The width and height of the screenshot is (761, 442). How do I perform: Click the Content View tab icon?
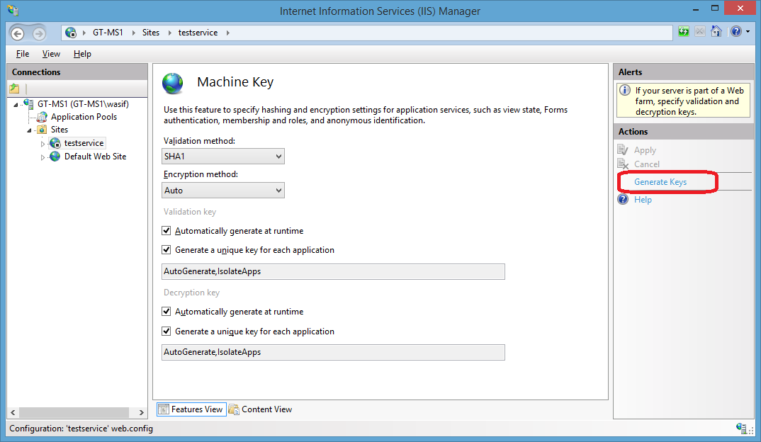pyautogui.click(x=234, y=409)
